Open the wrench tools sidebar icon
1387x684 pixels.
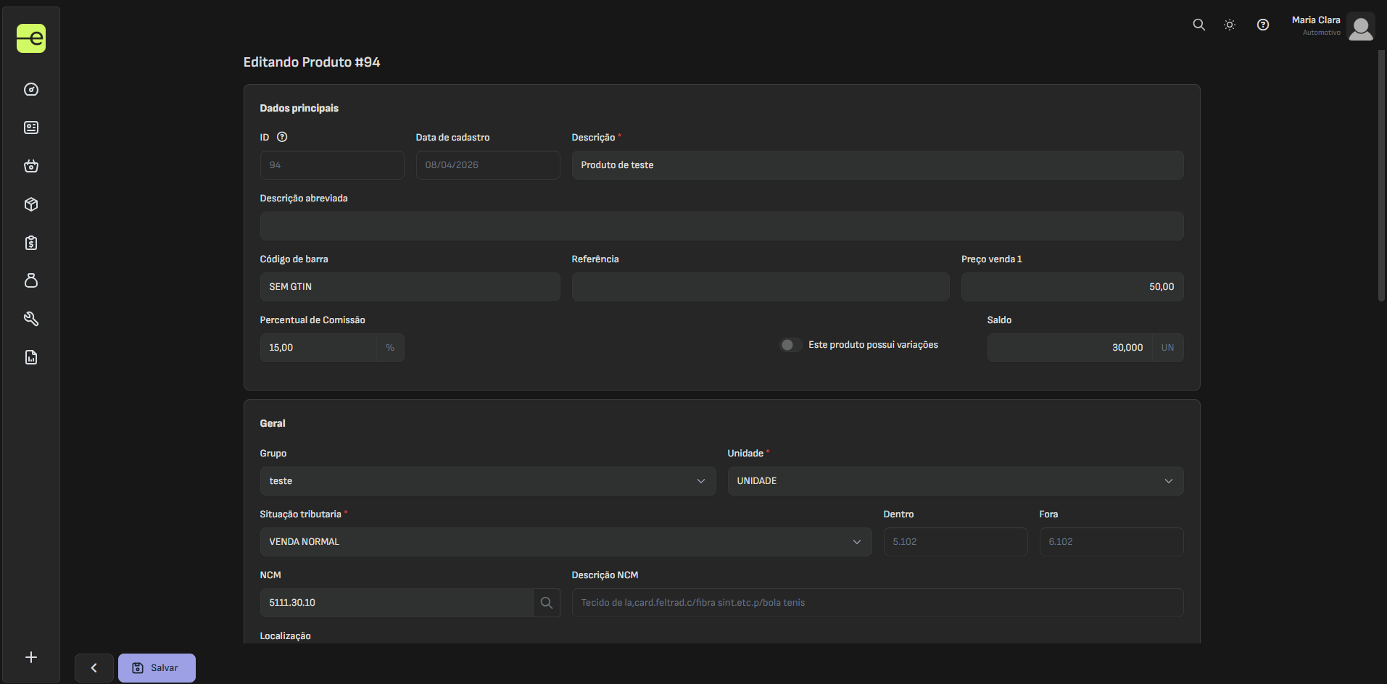click(31, 319)
